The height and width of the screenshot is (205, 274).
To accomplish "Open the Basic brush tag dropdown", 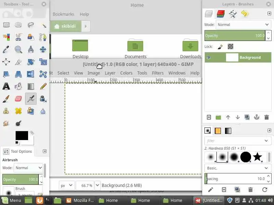I will tap(238, 168).
